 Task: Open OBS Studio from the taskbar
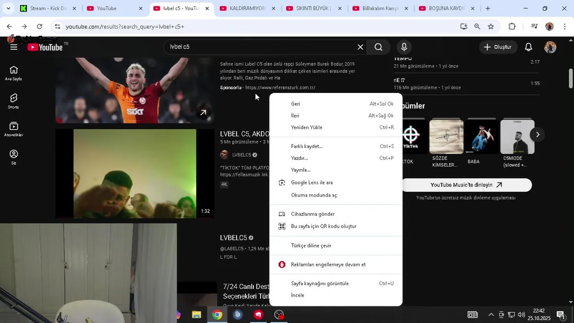pyautogui.click(x=279, y=315)
